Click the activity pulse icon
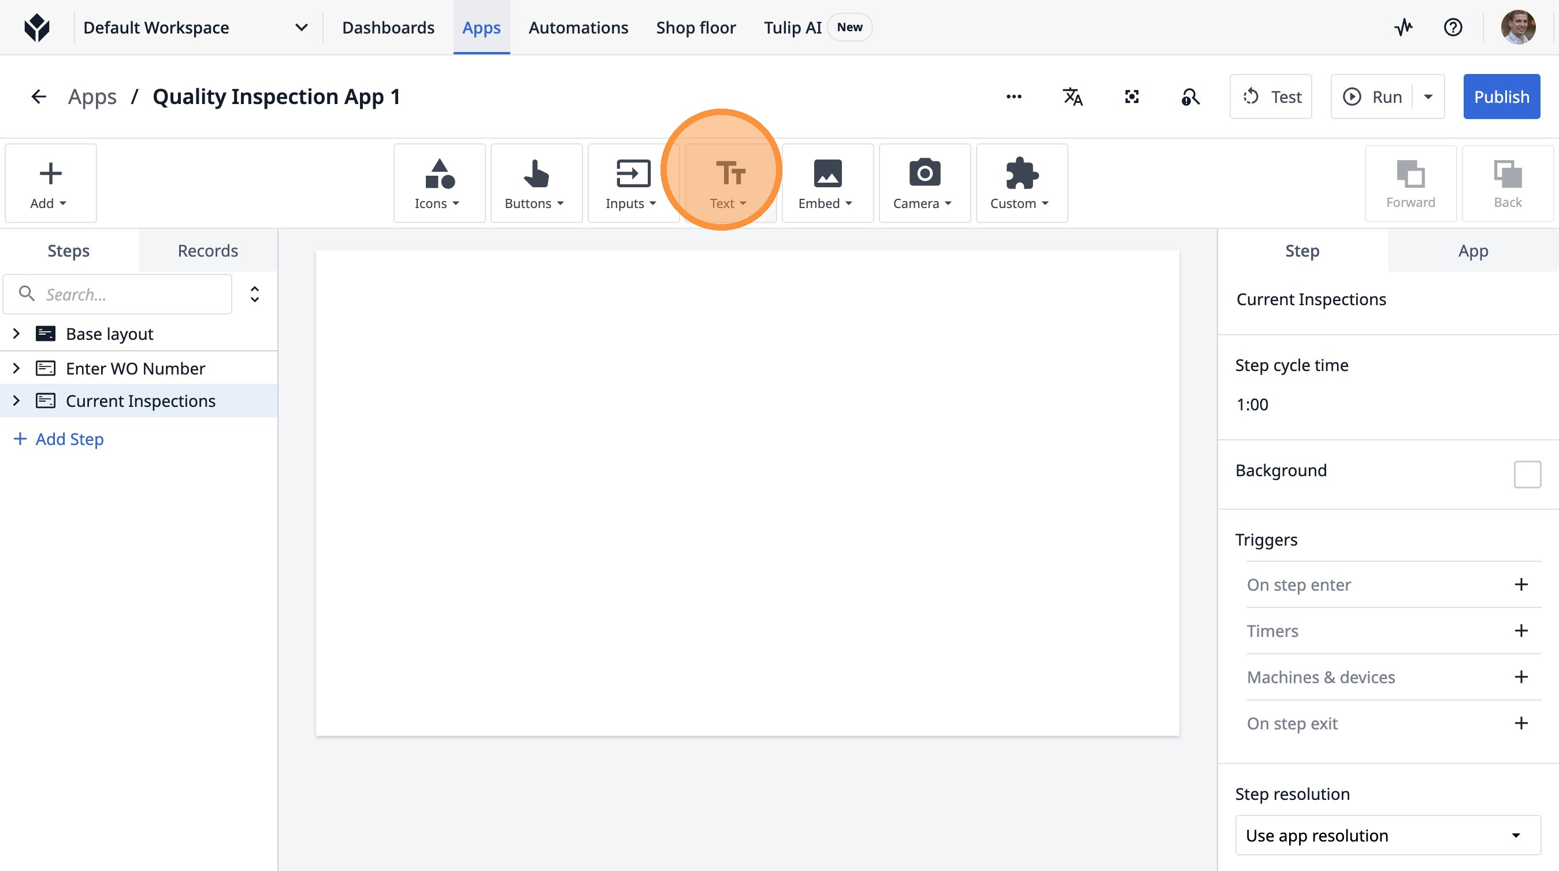 pos(1404,27)
